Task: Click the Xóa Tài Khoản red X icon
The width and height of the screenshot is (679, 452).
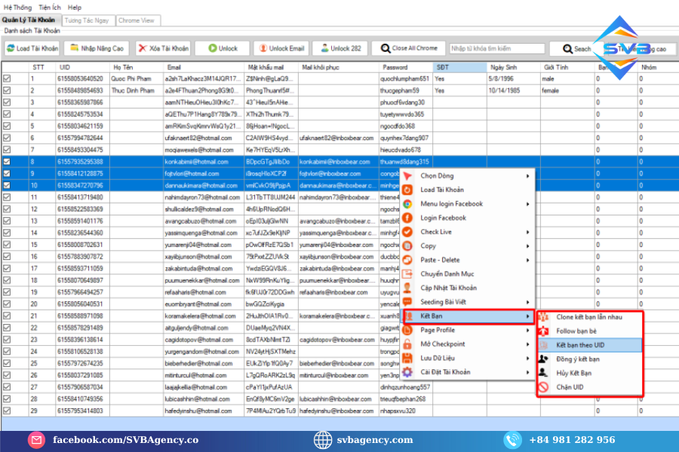Action: coord(142,48)
